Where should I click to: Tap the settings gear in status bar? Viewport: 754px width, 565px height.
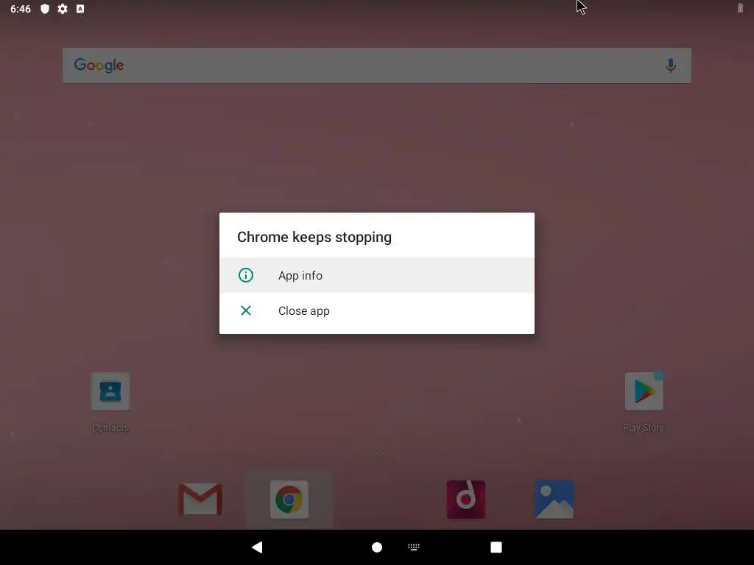point(63,9)
